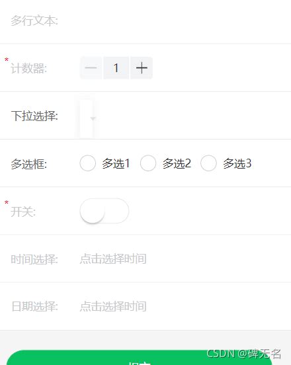Image resolution: width=291 pixels, height=365 pixels.
Task: Toggle the 开关 switch on
Action: (104, 211)
